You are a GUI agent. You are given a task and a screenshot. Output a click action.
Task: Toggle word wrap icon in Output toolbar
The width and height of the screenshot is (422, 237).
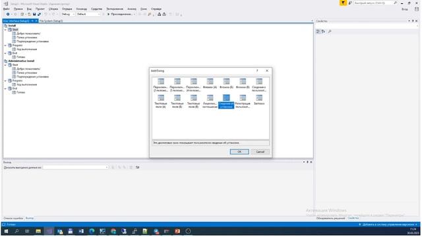pos(138,167)
